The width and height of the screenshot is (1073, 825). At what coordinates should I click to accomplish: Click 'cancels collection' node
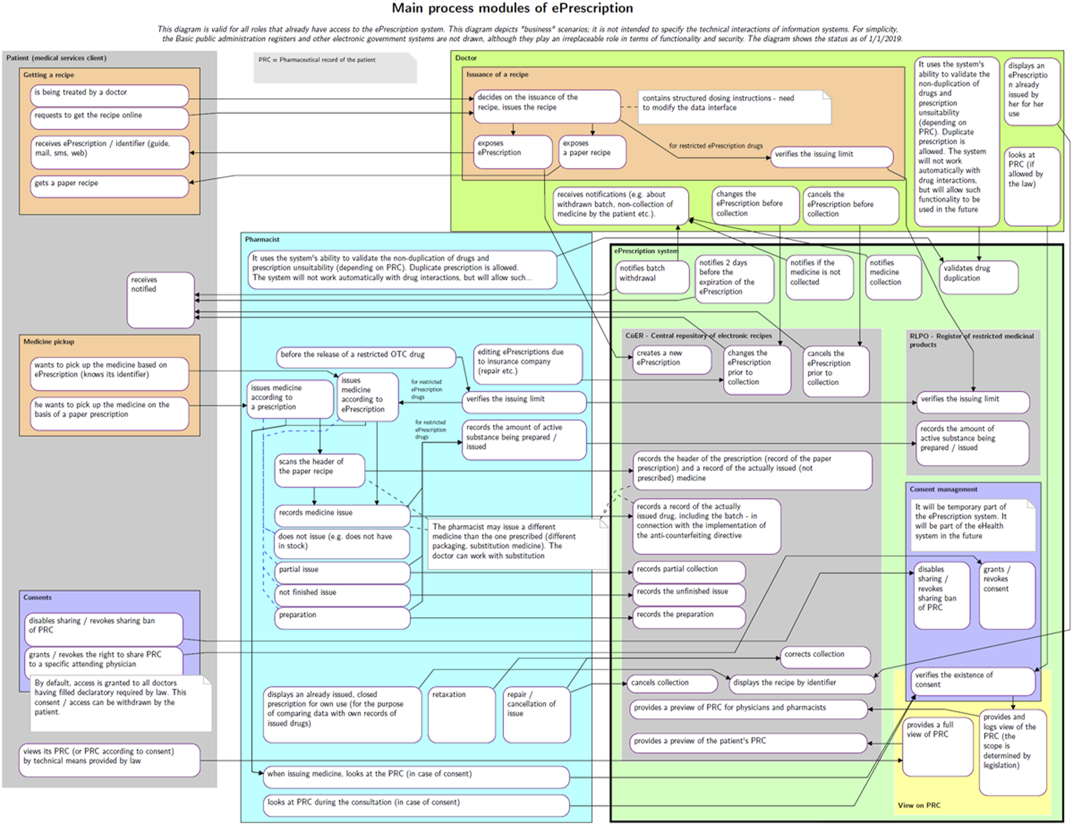click(x=672, y=684)
